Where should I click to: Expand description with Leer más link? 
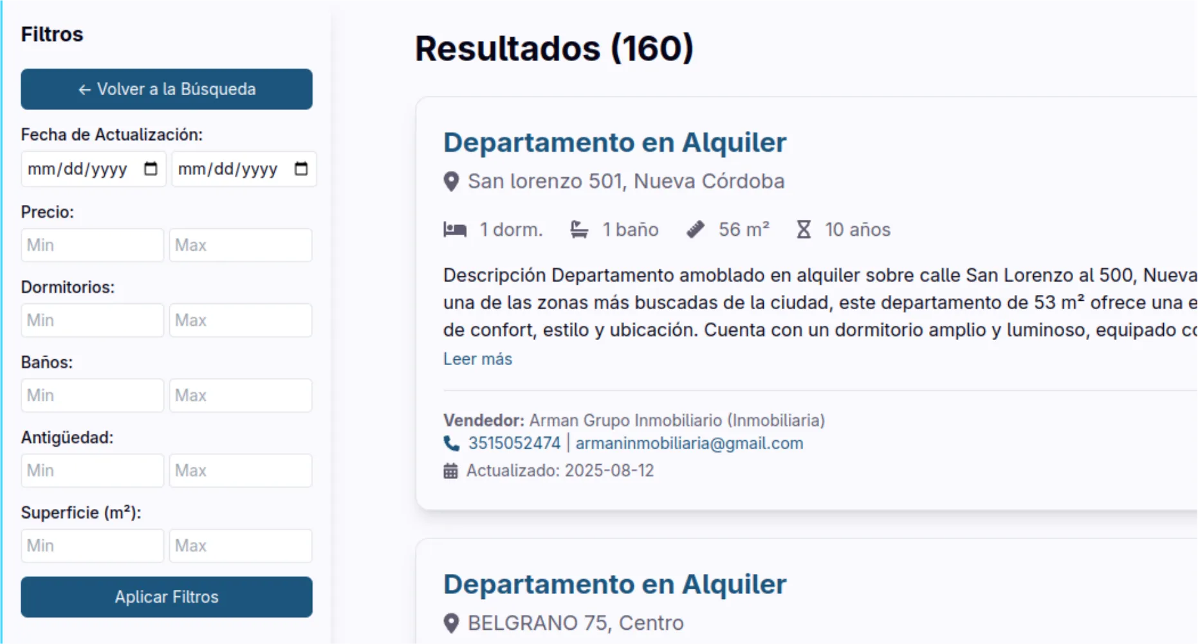point(477,359)
